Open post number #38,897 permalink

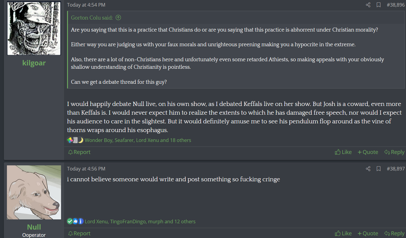396,169
